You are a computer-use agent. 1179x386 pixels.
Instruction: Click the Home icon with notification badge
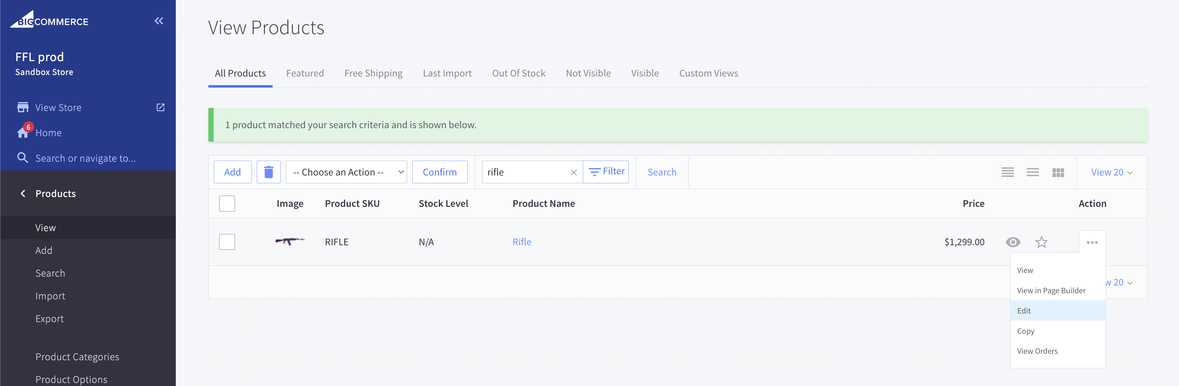pos(23,132)
